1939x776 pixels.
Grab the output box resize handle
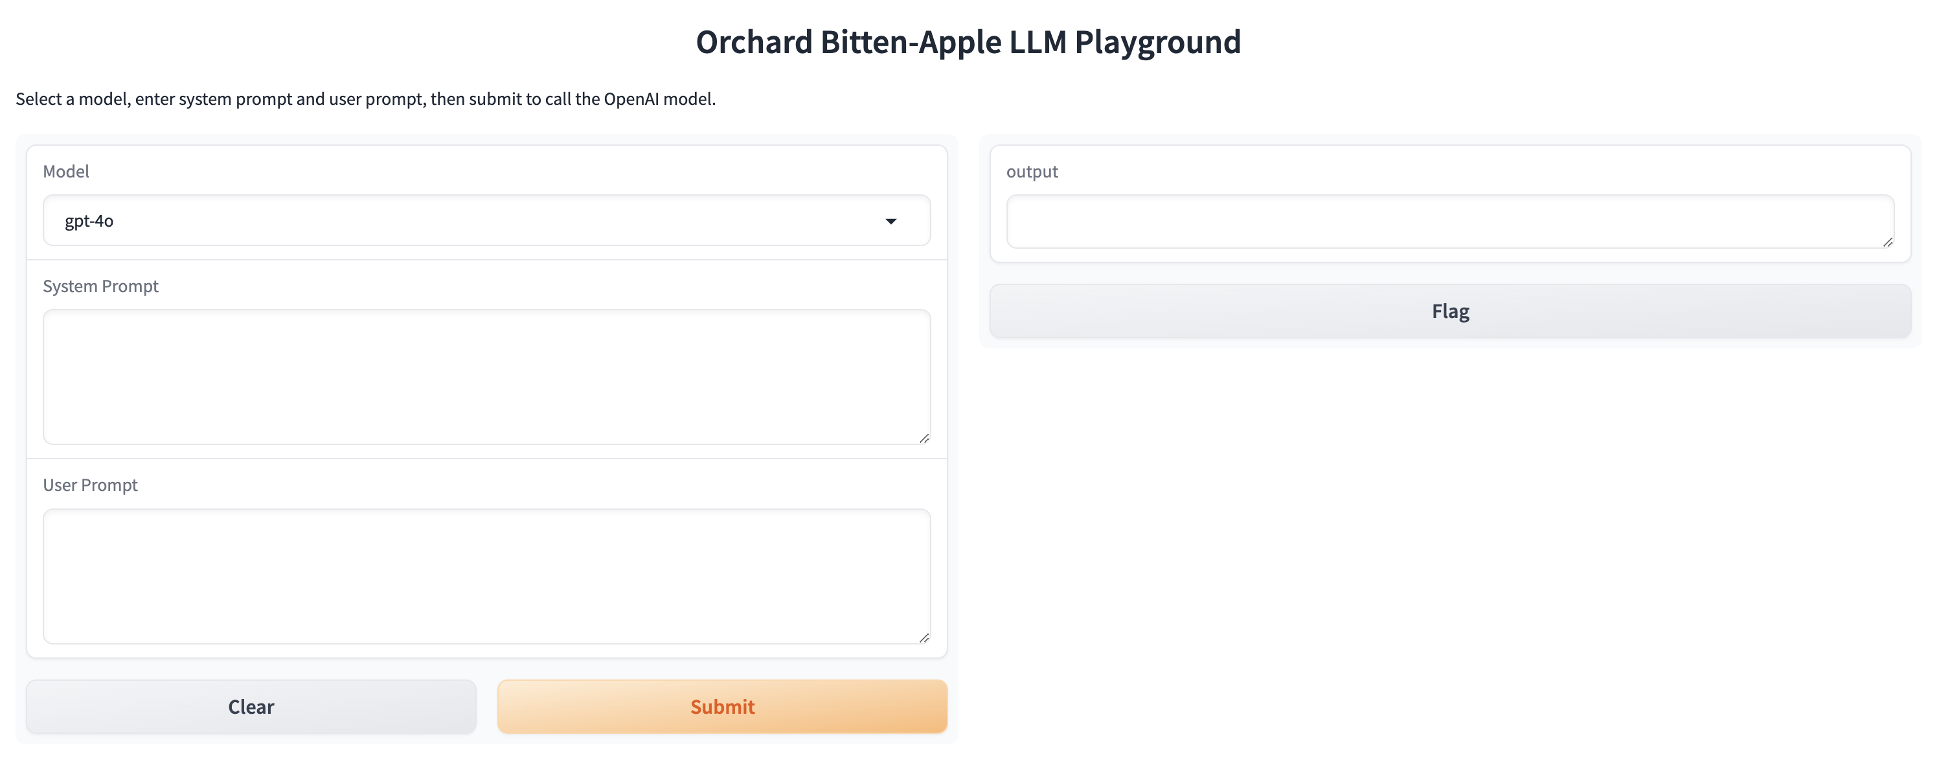[x=1887, y=242]
